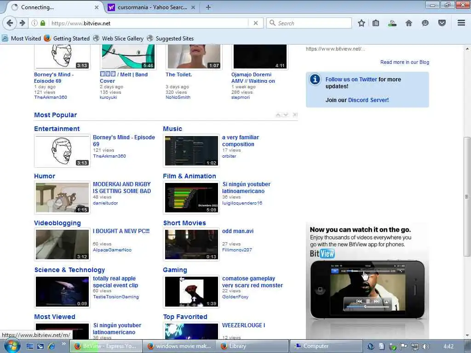Screen dimensions: 471x353
Task: Click the page's vertical scrollbar thumb
Action: click(466, 197)
